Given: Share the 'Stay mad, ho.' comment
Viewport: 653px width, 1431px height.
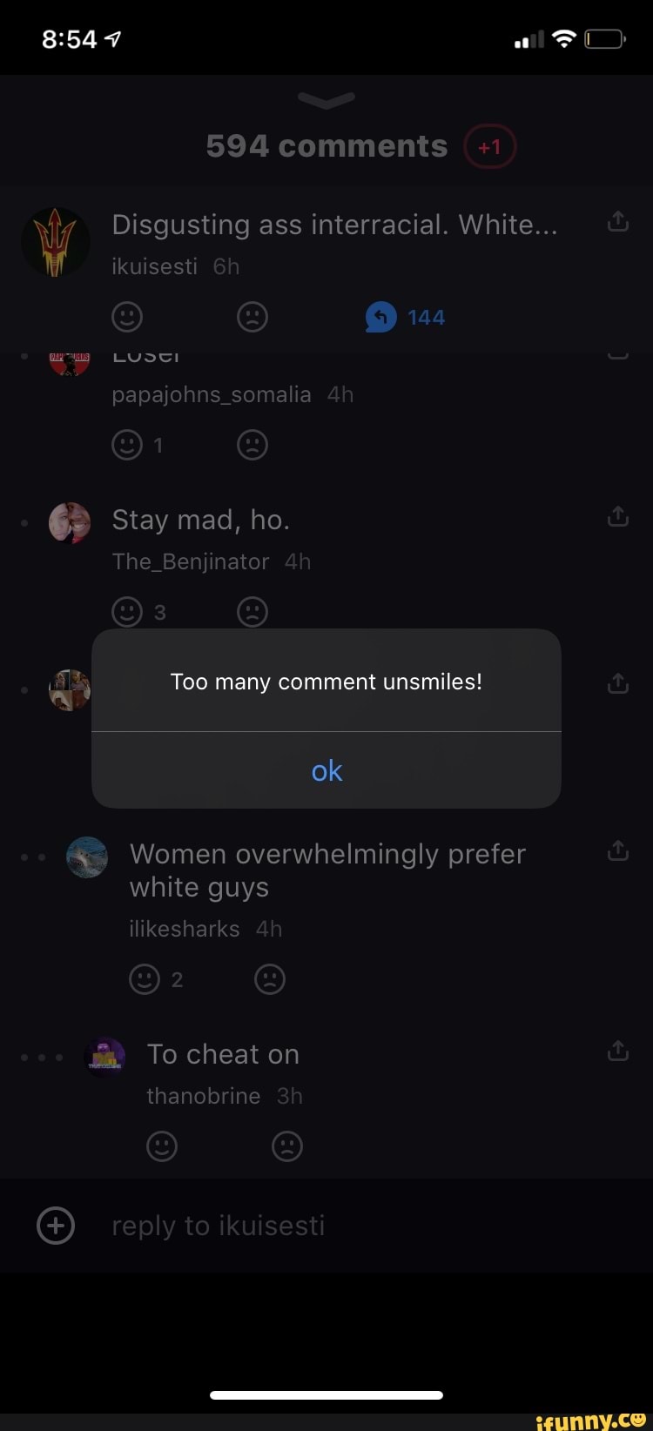Looking at the screenshot, I should (617, 516).
